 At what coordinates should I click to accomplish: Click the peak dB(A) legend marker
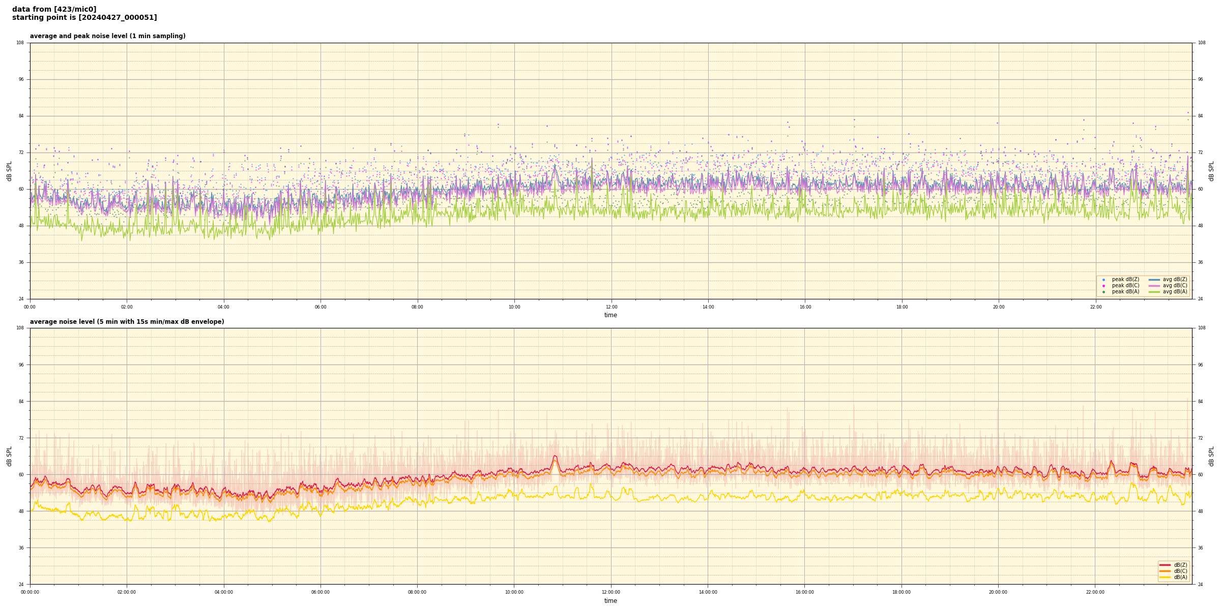pos(1103,292)
